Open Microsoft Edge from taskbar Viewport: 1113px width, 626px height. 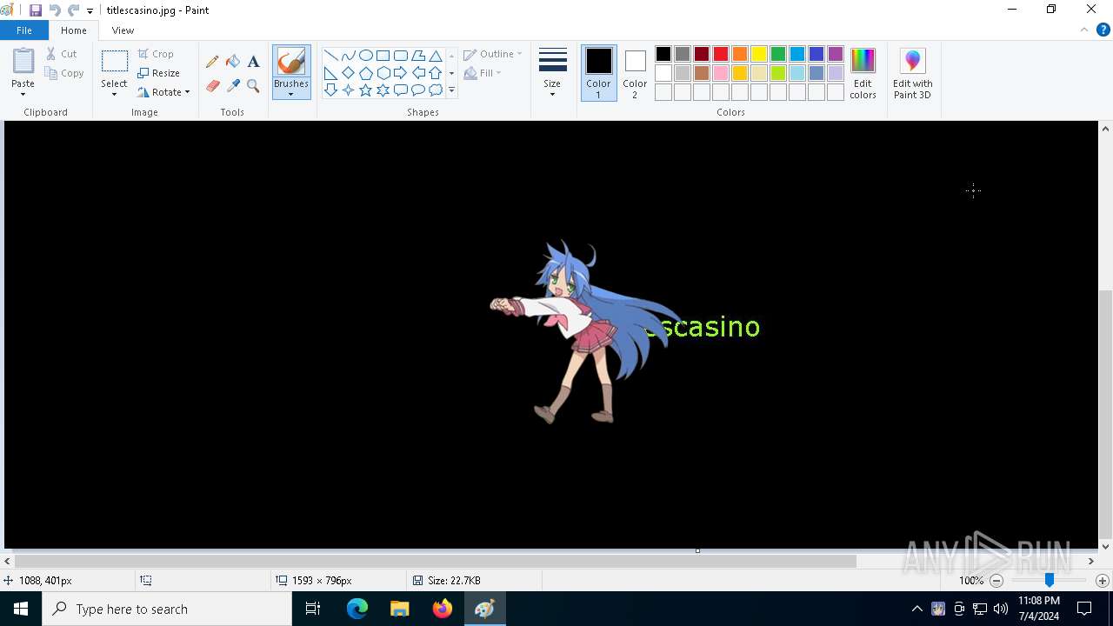357,609
